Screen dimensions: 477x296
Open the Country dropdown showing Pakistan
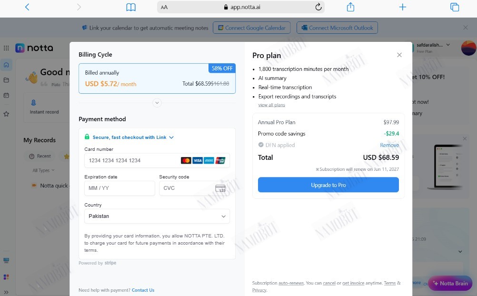pyautogui.click(x=157, y=217)
